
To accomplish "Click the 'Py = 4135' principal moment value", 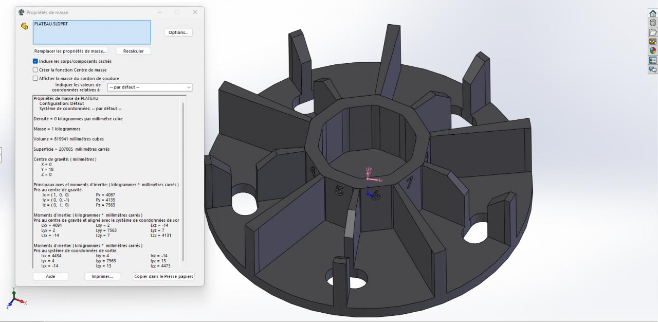I will (x=106, y=200).
